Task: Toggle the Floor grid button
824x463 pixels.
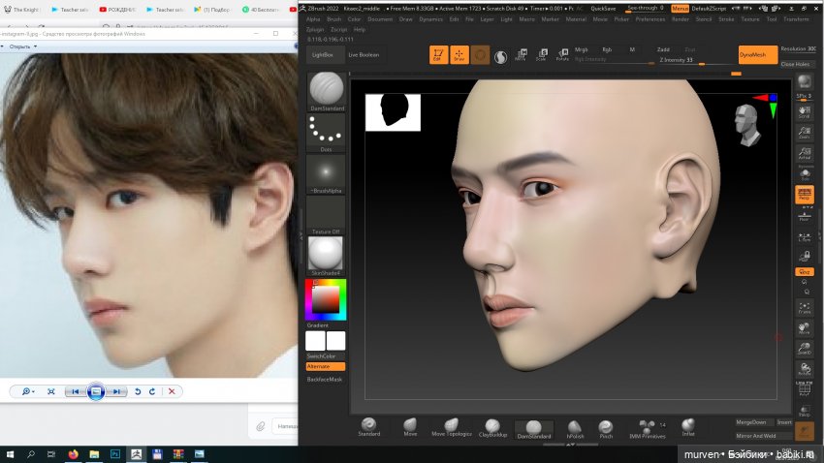Action: pos(804,215)
